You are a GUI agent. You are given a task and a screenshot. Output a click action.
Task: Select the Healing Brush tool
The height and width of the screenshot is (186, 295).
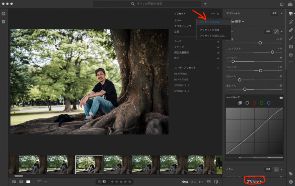click(291, 30)
